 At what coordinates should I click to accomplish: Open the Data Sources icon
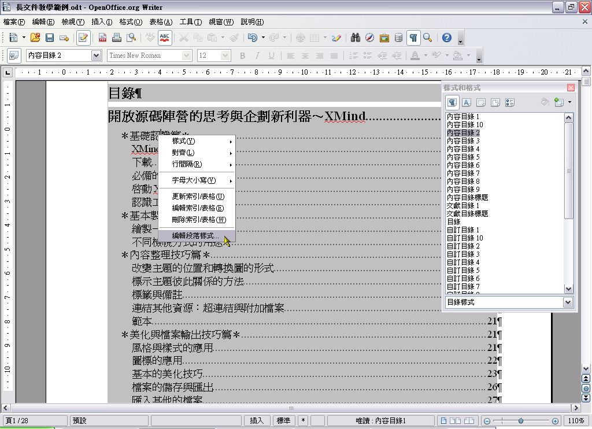(x=398, y=38)
